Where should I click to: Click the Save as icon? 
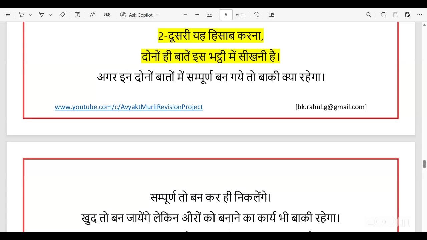pyautogui.click(x=408, y=15)
